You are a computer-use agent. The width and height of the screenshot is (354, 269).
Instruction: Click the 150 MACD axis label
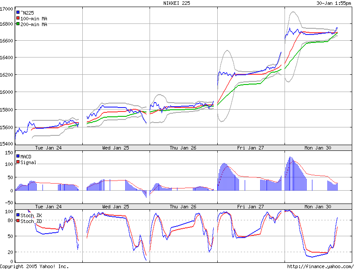(x=9, y=153)
